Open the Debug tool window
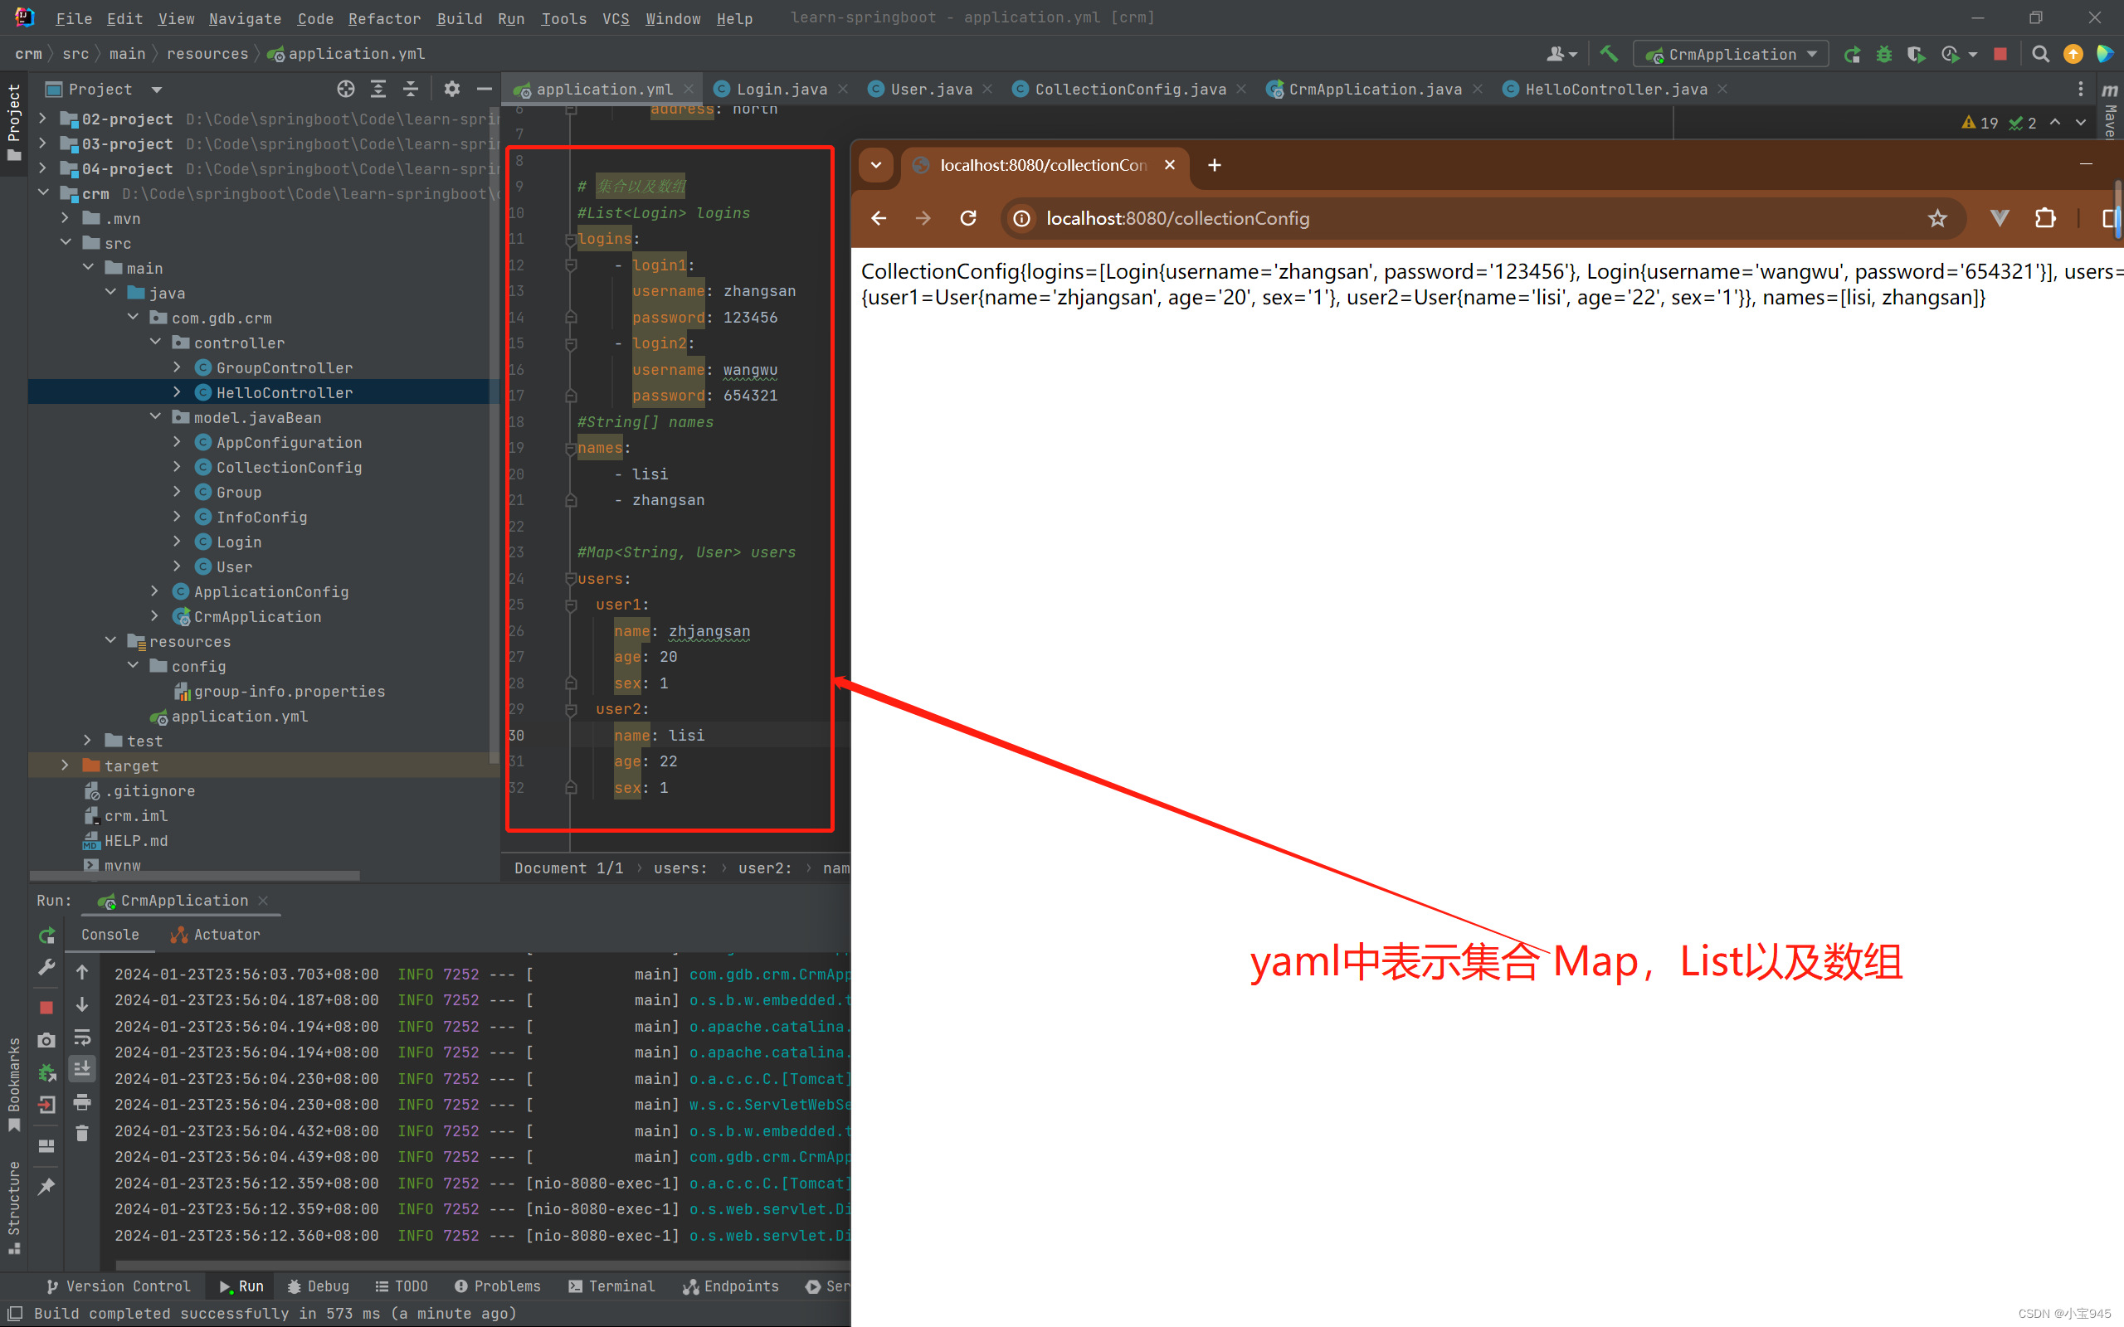The width and height of the screenshot is (2124, 1327). coord(318,1286)
